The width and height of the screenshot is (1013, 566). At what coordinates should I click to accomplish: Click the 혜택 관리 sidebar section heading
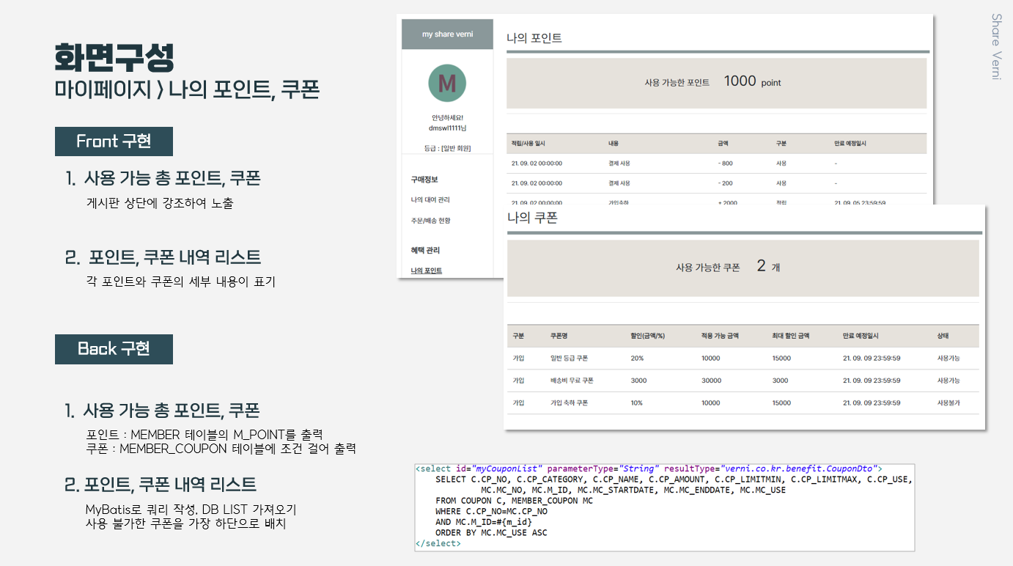tap(425, 250)
